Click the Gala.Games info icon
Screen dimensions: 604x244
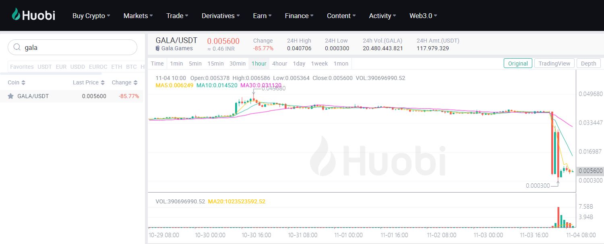(158, 48)
